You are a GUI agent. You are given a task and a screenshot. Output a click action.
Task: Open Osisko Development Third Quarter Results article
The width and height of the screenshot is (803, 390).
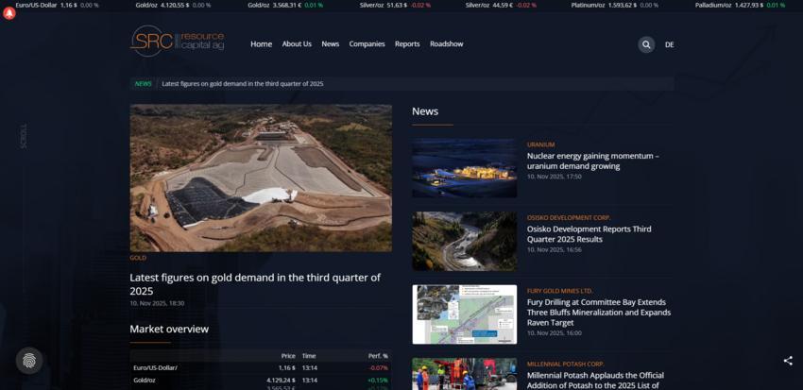[589, 234]
